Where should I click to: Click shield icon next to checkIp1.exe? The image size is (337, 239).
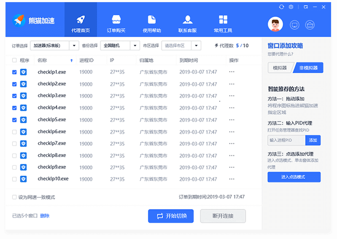[x=24, y=72]
